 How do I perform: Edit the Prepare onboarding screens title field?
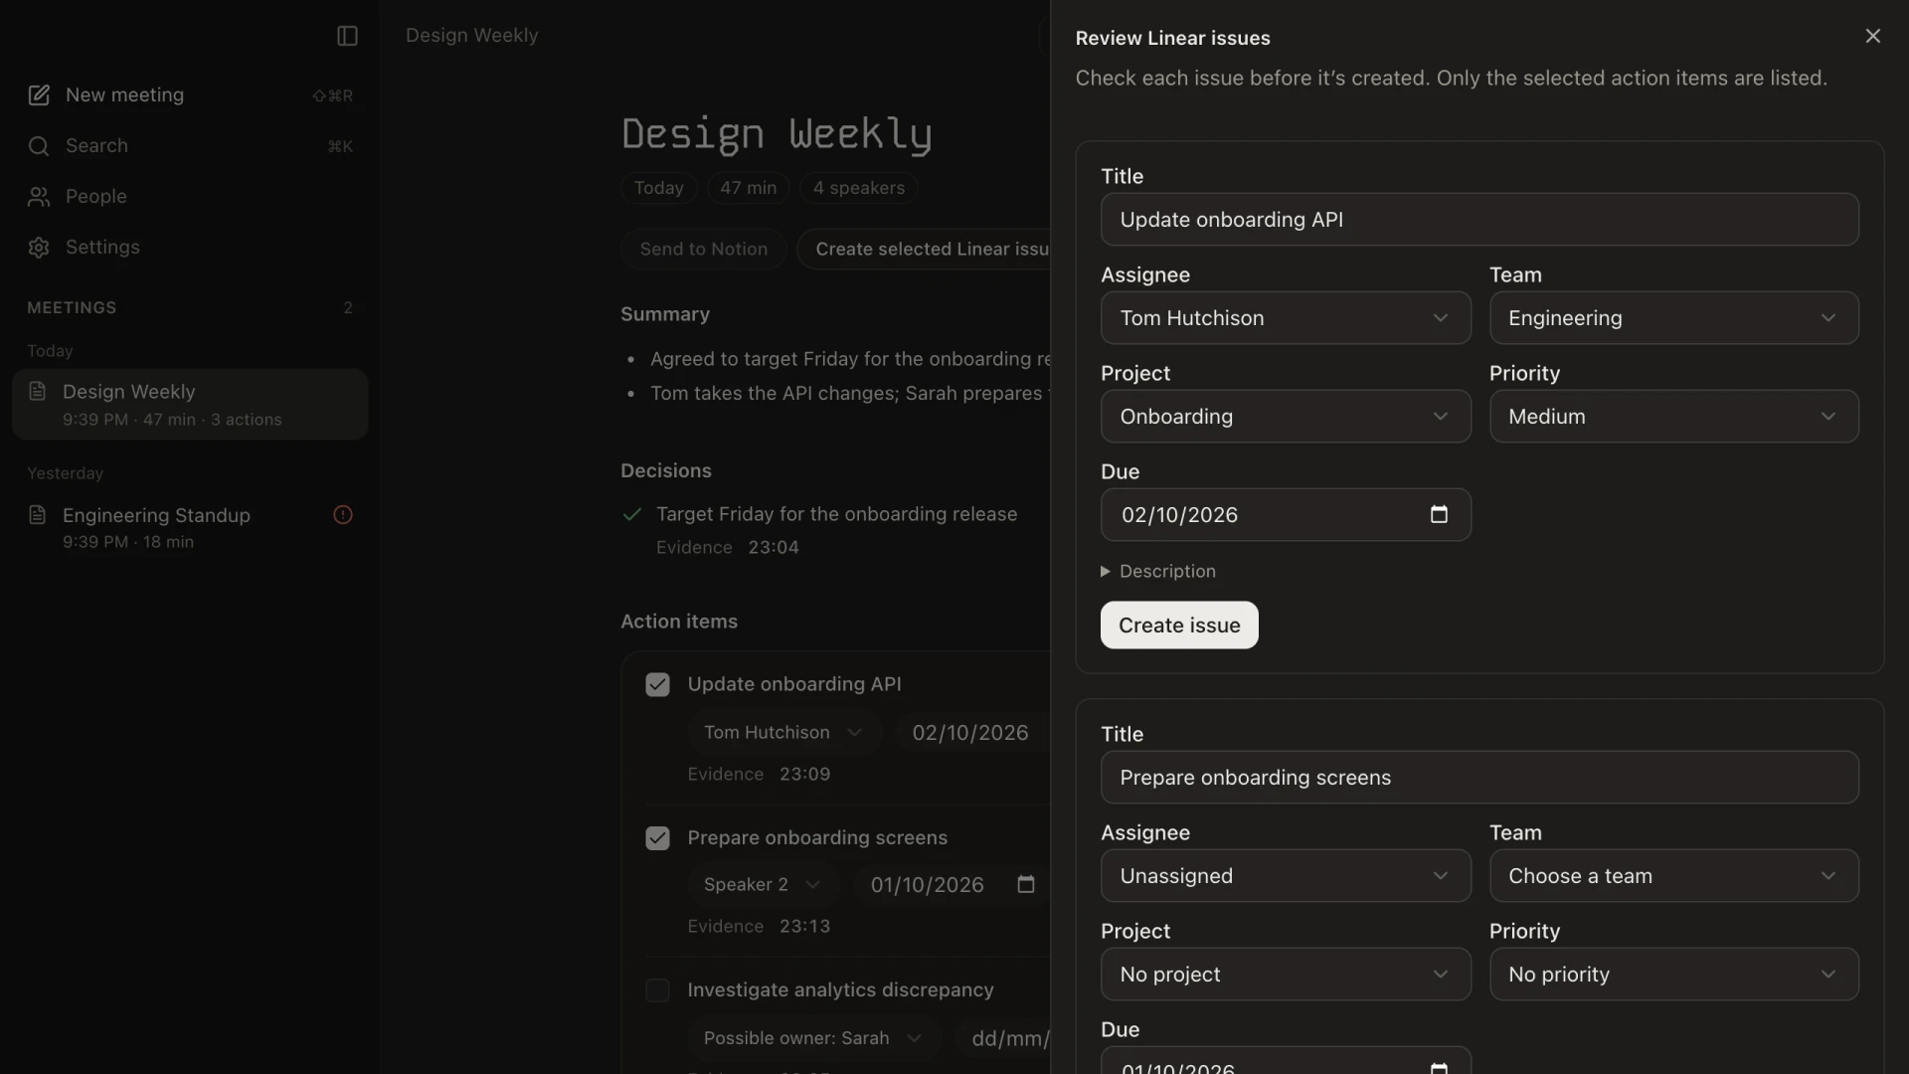[1479, 777]
